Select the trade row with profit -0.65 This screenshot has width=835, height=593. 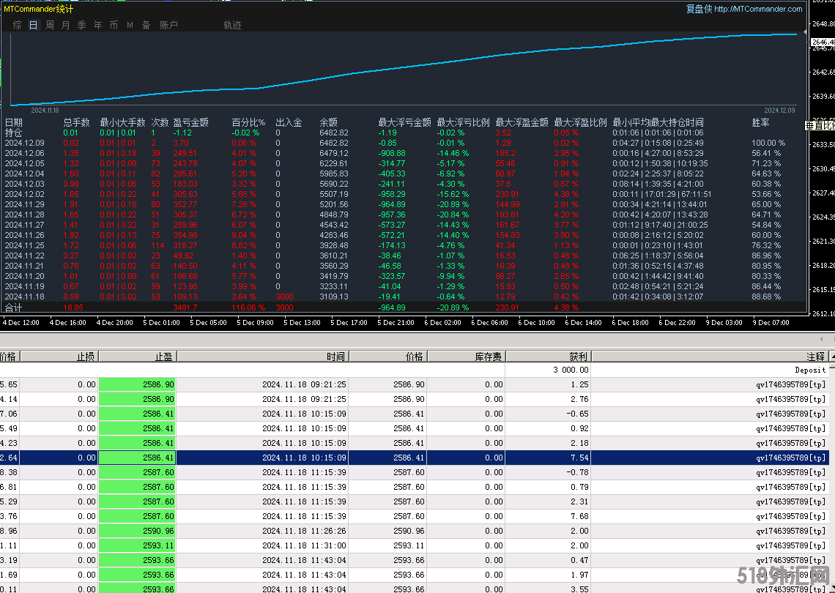pyautogui.click(x=415, y=414)
